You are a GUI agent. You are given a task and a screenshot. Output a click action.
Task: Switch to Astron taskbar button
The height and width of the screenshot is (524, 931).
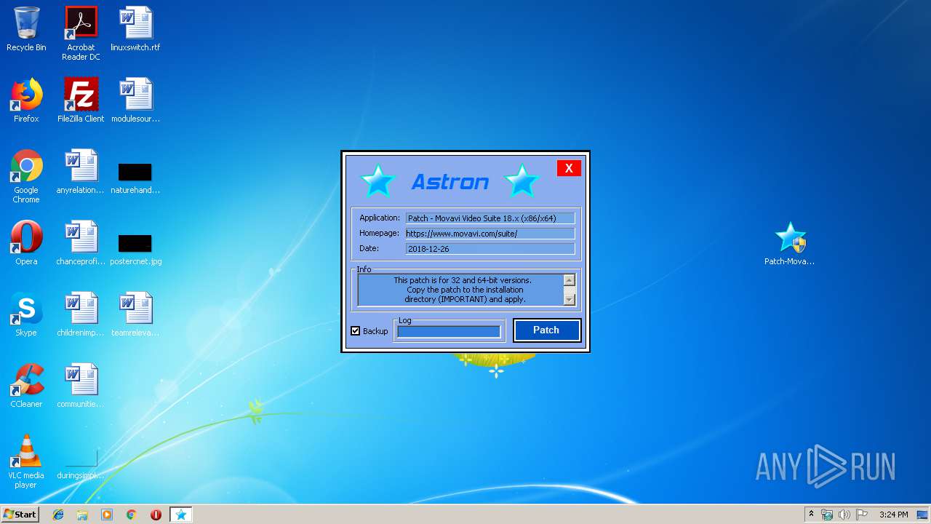click(x=181, y=515)
